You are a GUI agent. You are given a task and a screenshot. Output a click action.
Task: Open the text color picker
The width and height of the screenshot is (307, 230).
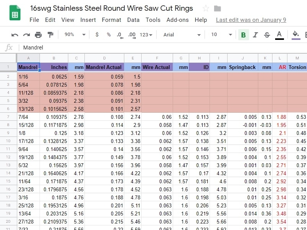click(x=279, y=35)
